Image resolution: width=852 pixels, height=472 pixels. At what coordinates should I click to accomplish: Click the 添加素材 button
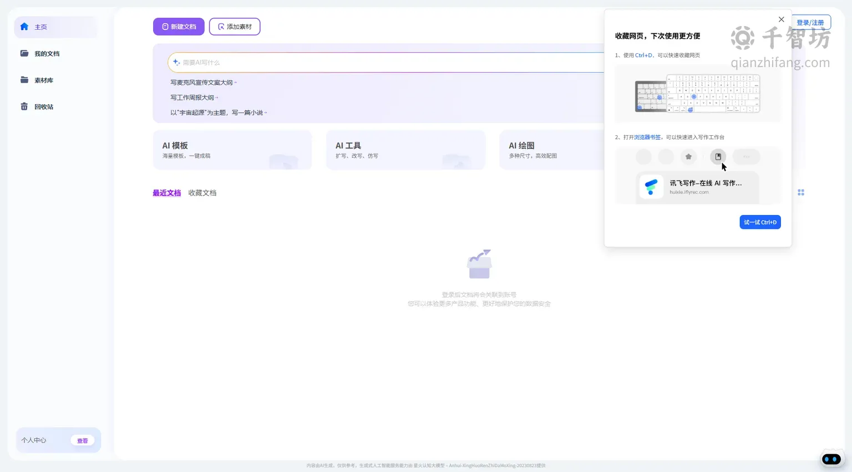[x=235, y=27]
